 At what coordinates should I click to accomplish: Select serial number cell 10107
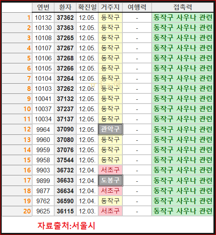(43, 48)
